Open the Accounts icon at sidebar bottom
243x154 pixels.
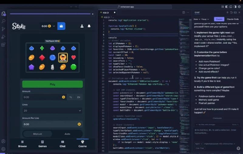tap(3, 141)
